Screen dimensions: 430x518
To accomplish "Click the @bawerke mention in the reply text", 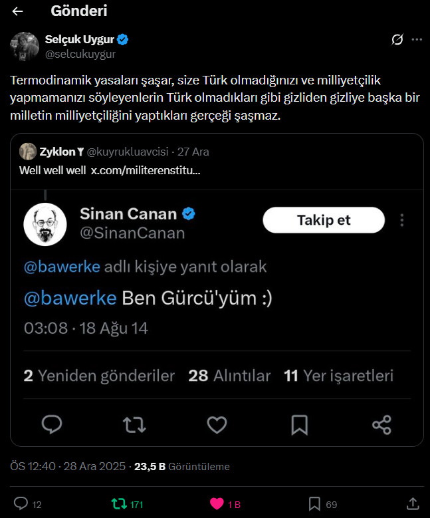I will pos(71,298).
